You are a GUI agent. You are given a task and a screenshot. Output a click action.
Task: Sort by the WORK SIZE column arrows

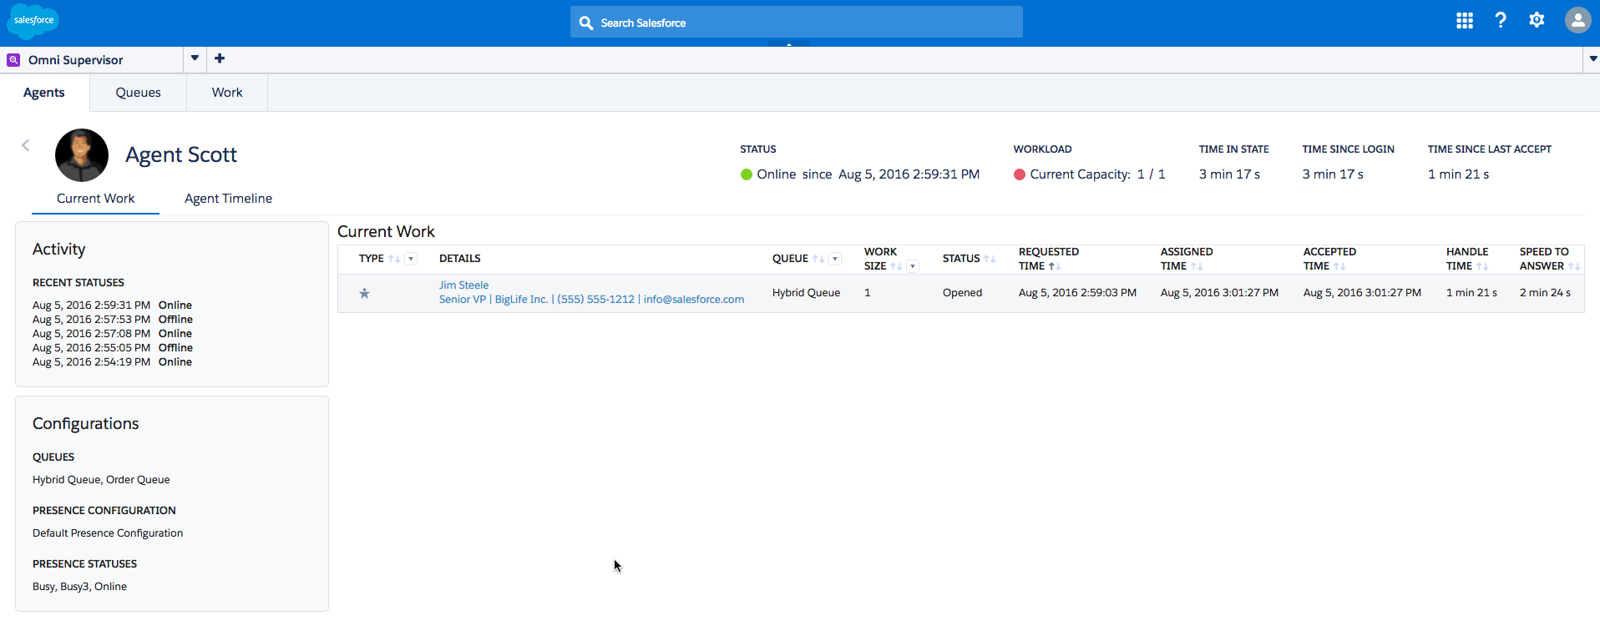click(896, 266)
